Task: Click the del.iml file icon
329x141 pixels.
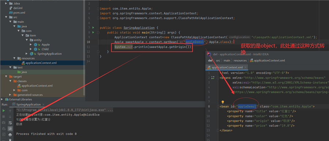Action: tap(11, 8)
